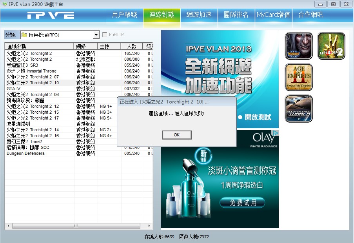Sort by 主持 column header
This screenshot has height=243, width=354.
[109, 46]
